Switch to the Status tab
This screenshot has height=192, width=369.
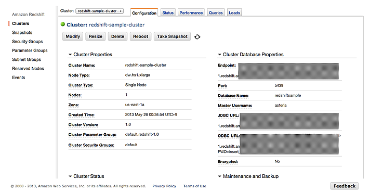click(168, 12)
